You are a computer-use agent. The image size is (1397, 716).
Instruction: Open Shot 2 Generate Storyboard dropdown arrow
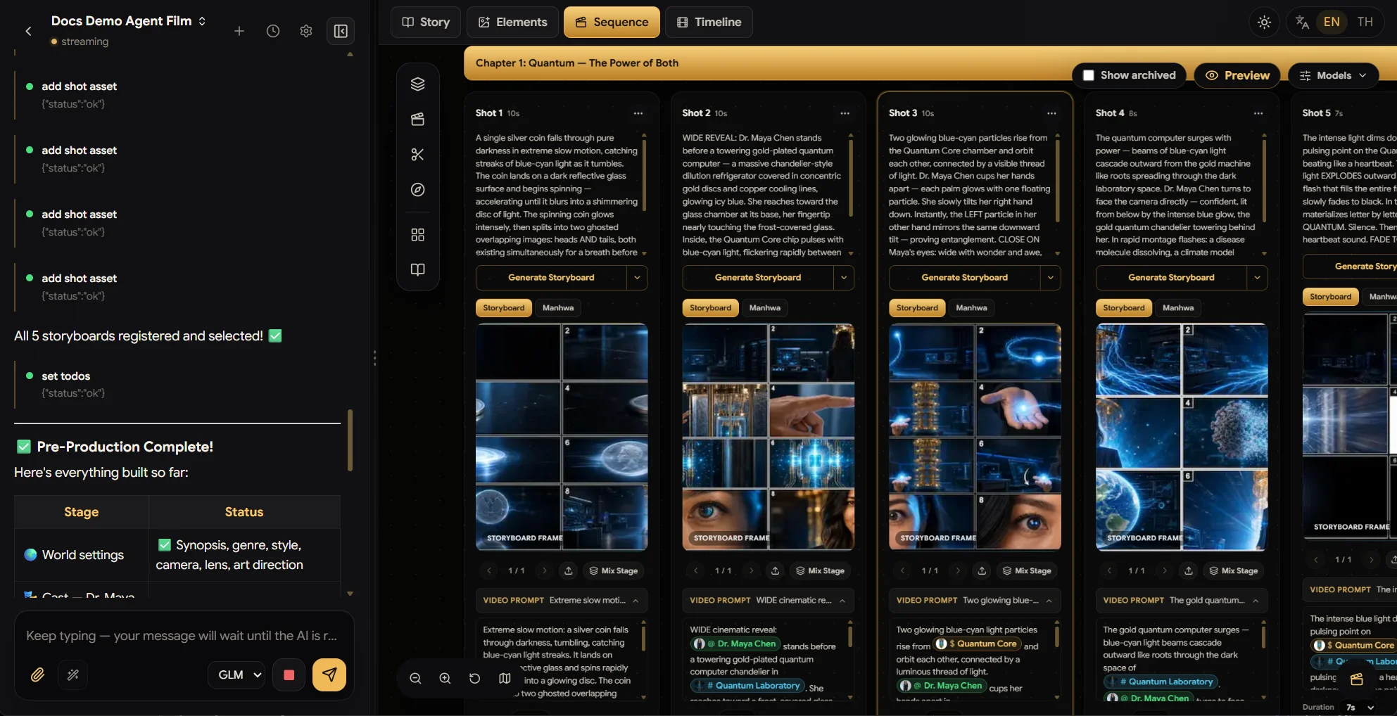[x=844, y=278]
